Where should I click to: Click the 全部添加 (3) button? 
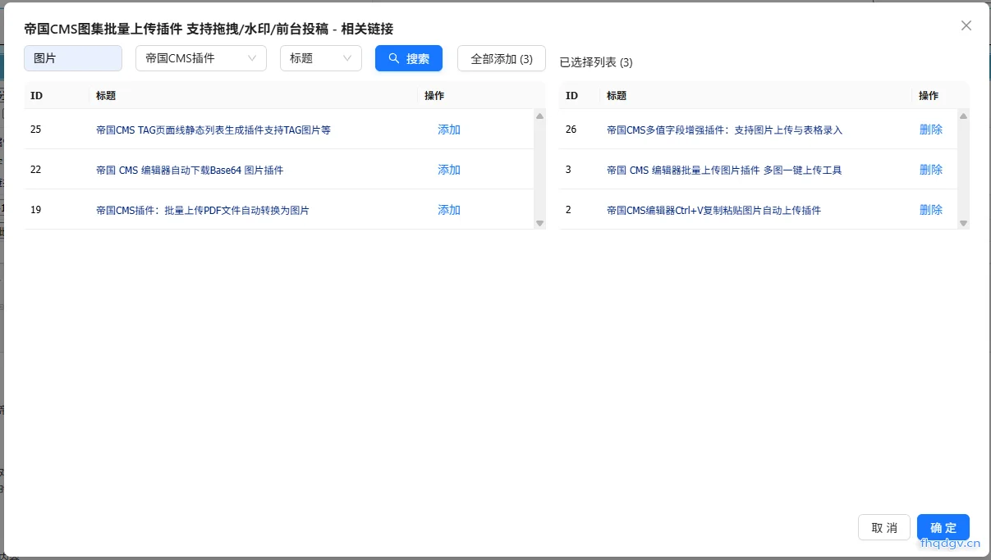click(x=502, y=58)
